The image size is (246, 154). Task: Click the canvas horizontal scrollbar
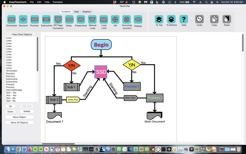(58, 144)
